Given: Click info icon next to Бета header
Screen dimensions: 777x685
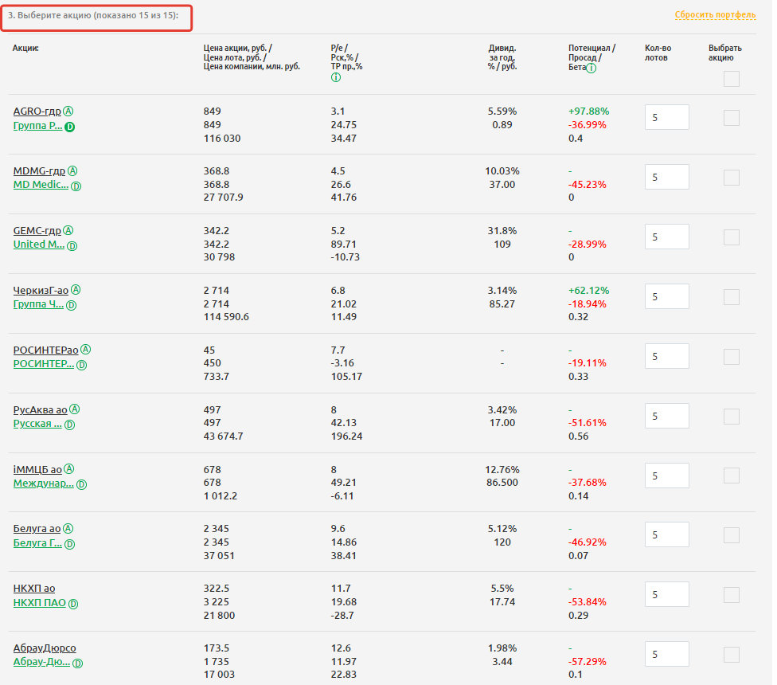Looking at the screenshot, I should [x=592, y=68].
